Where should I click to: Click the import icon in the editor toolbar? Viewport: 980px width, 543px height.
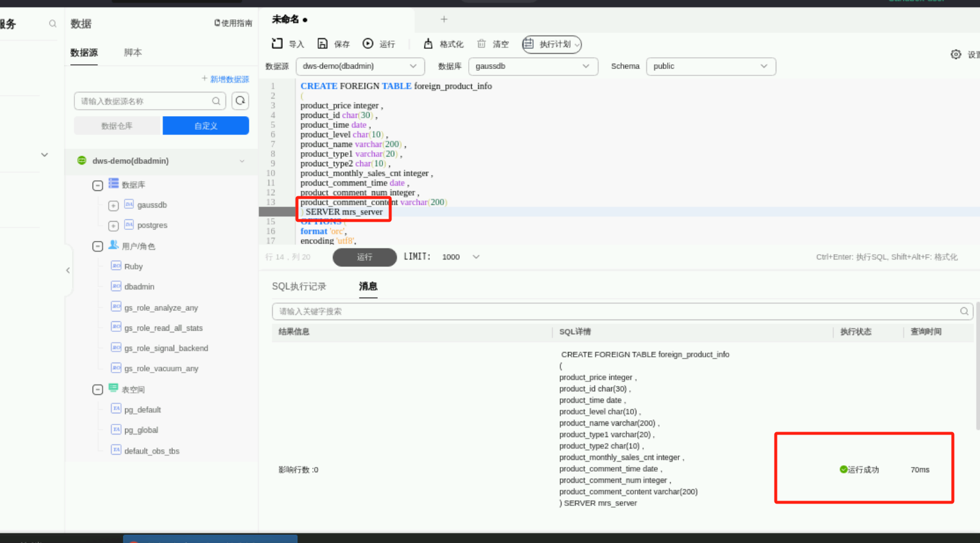(277, 44)
